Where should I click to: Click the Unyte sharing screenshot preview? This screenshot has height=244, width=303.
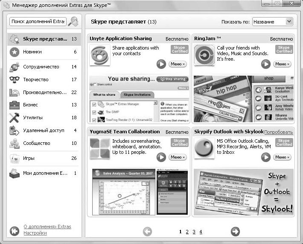click(x=139, y=99)
